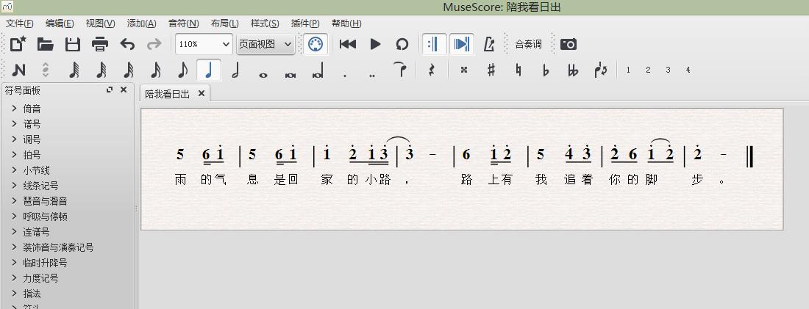Undo the last action

click(127, 44)
